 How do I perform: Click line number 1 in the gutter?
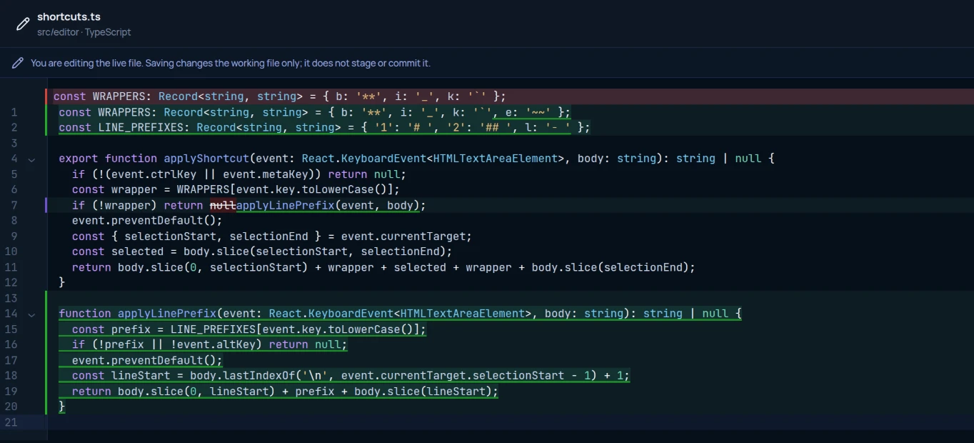(x=14, y=112)
